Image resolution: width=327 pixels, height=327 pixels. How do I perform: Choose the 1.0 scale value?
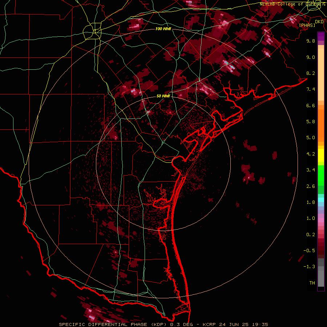pos(311,218)
